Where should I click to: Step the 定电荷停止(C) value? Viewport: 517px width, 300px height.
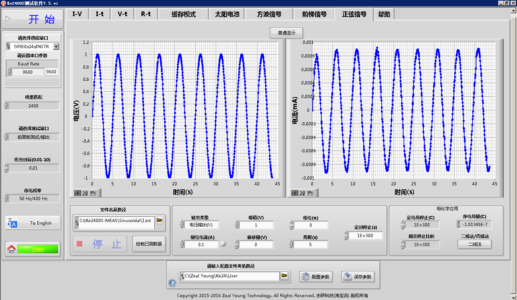point(402,225)
